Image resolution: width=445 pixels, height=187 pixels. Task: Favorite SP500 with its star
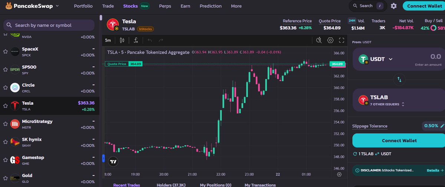(x=5, y=70)
